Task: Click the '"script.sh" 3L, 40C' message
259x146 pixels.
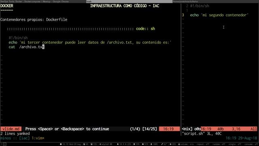Action: [202, 133]
